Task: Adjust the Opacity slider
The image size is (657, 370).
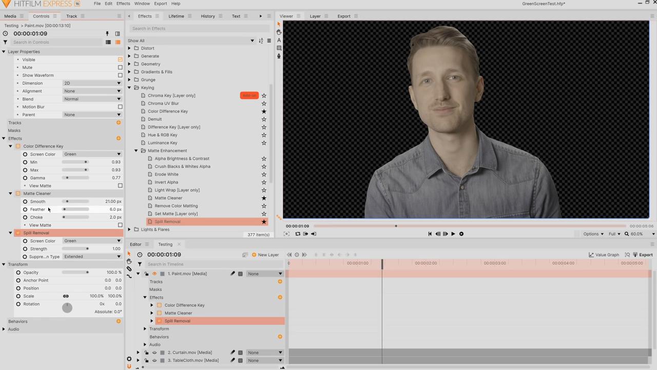Action: click(x=75, y=272)
